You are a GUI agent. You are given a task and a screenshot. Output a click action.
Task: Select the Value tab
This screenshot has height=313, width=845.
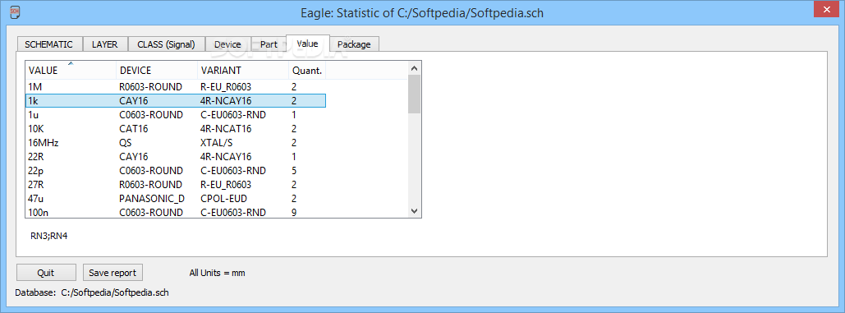pos(307,43)
